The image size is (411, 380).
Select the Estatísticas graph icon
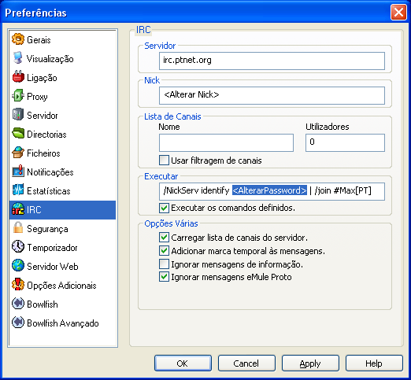[x=18, y=190]
